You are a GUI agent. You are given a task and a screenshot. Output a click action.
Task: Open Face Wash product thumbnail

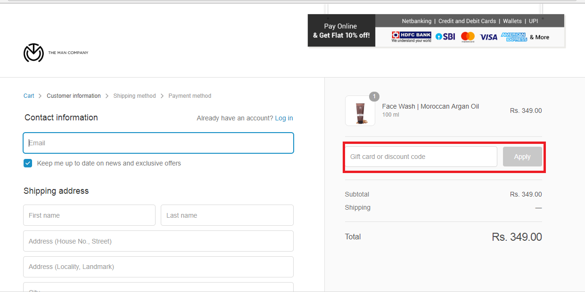point(360,111)
